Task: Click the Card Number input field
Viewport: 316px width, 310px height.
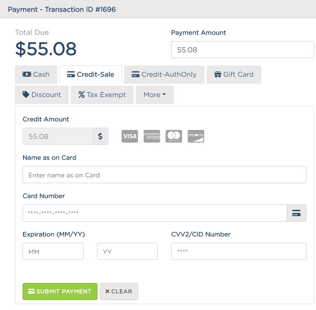Action: tap(155, 213)
